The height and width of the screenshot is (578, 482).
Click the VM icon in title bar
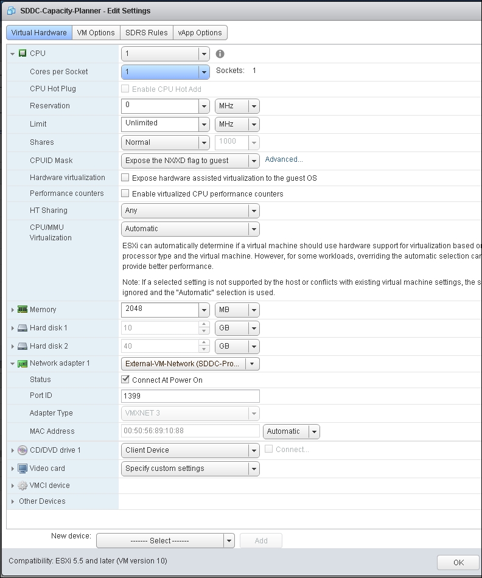pyautogui.click(x=12, y=11)
